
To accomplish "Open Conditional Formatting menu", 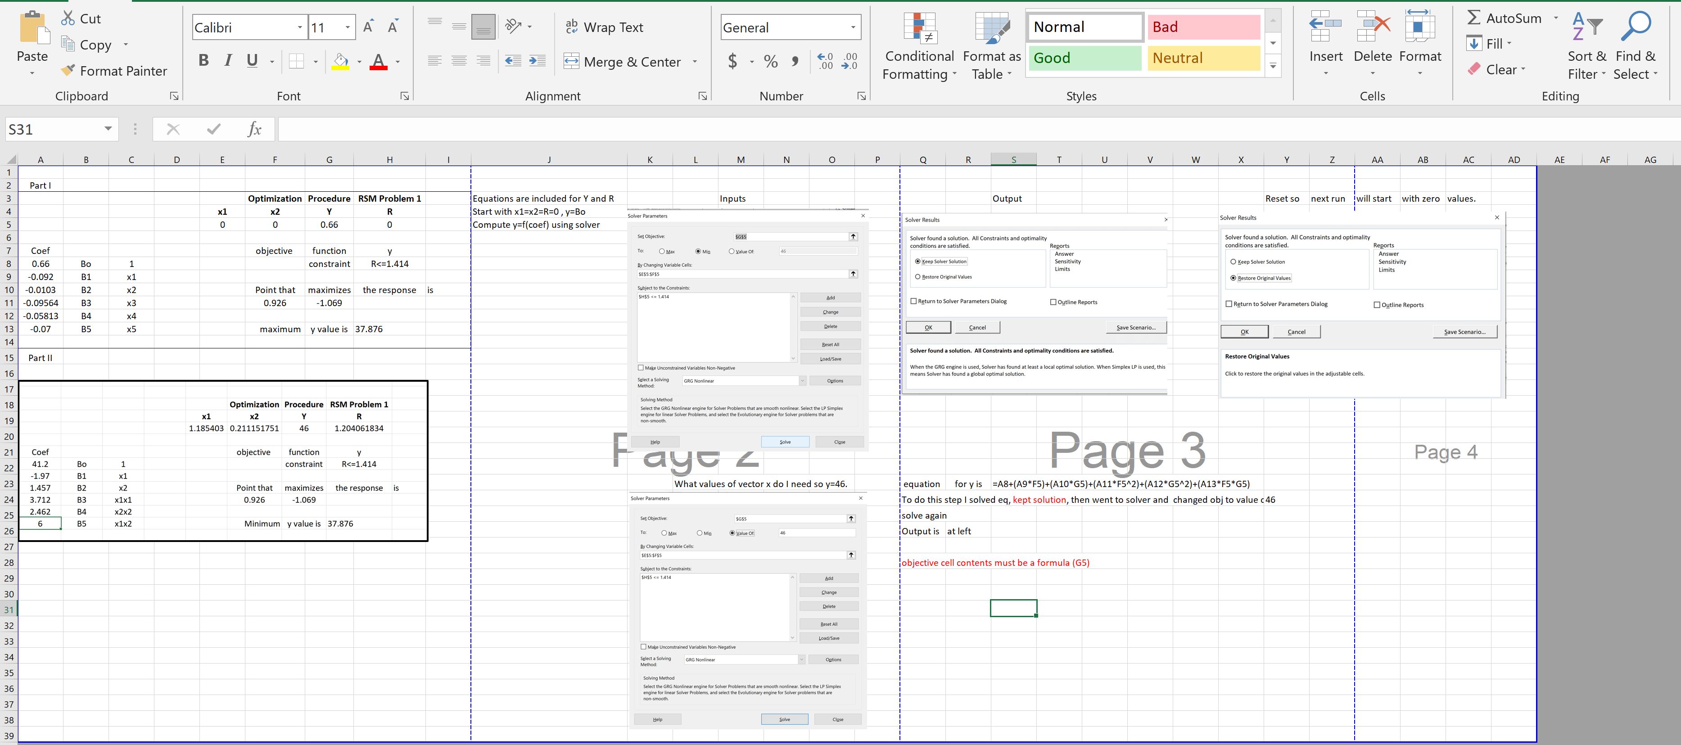I will click(x=920, y=46).
